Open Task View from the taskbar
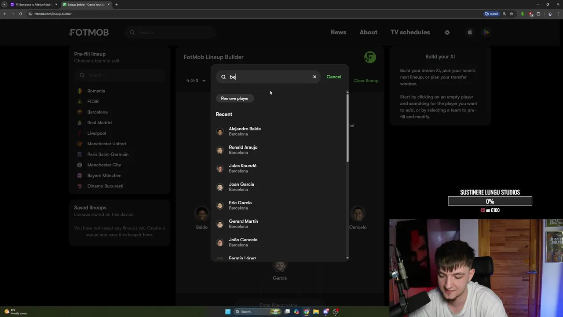Viewport: 563px width, 317px height. 287,312
